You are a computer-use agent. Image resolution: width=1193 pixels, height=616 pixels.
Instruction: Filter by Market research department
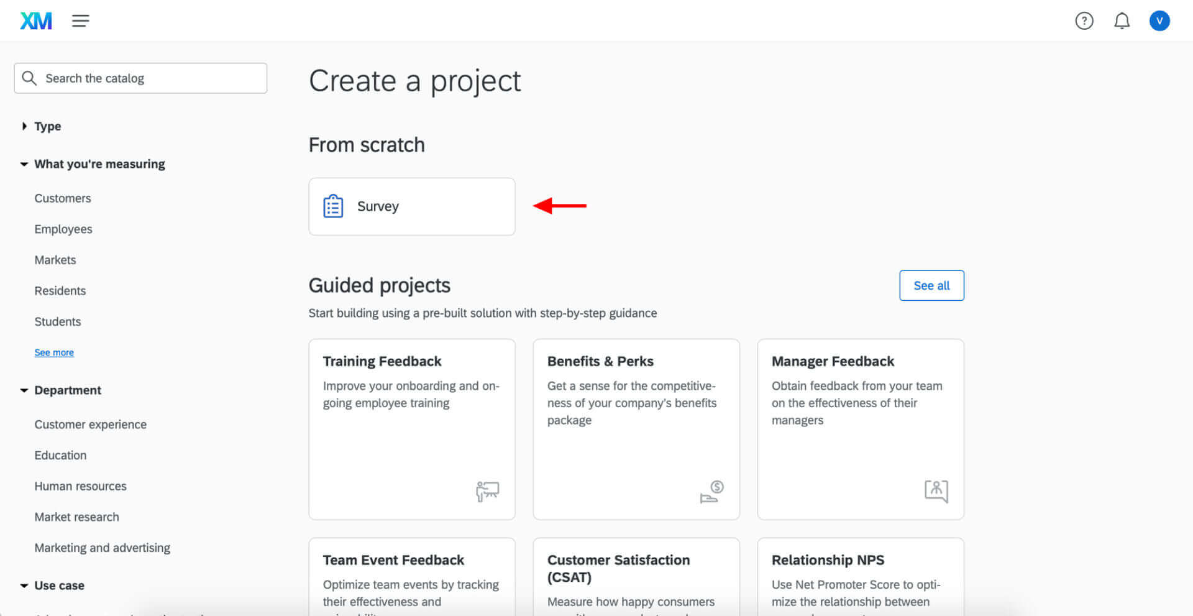(x=77, y=517)
